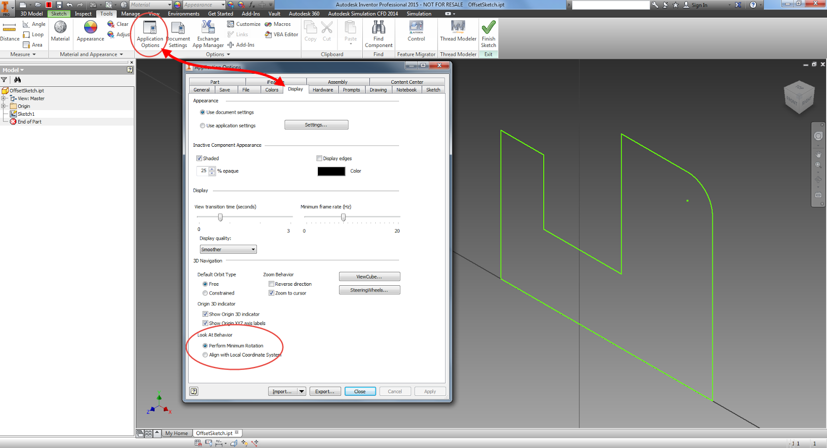Image resolution: width=827 pixels, height=448 pixels.
Task: Click the browser find binoculars icon
Action: [18, 80]
